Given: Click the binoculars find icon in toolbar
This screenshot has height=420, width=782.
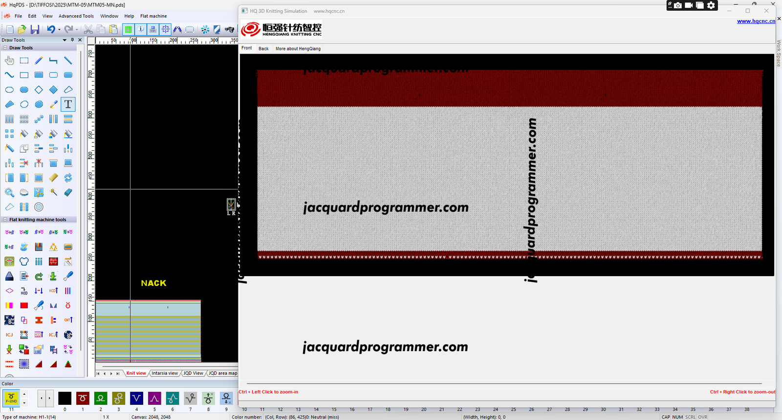Looking at the screenshot, I should click(x=229, y=30).
